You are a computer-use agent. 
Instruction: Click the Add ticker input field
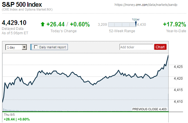[136, 47]
